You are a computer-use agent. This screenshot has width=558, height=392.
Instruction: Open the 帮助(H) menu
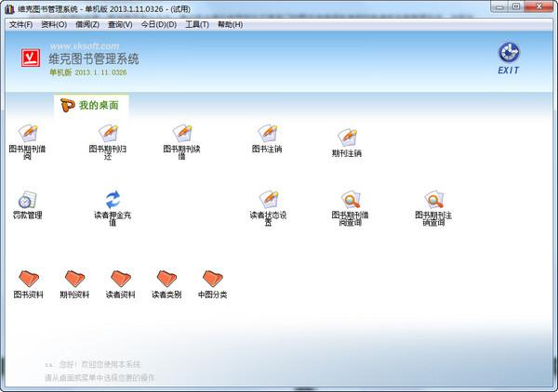(231, 24)
